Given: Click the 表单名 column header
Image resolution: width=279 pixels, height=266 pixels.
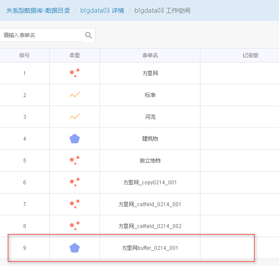Looking at the screenshot, I should click(x=150, y=55).
